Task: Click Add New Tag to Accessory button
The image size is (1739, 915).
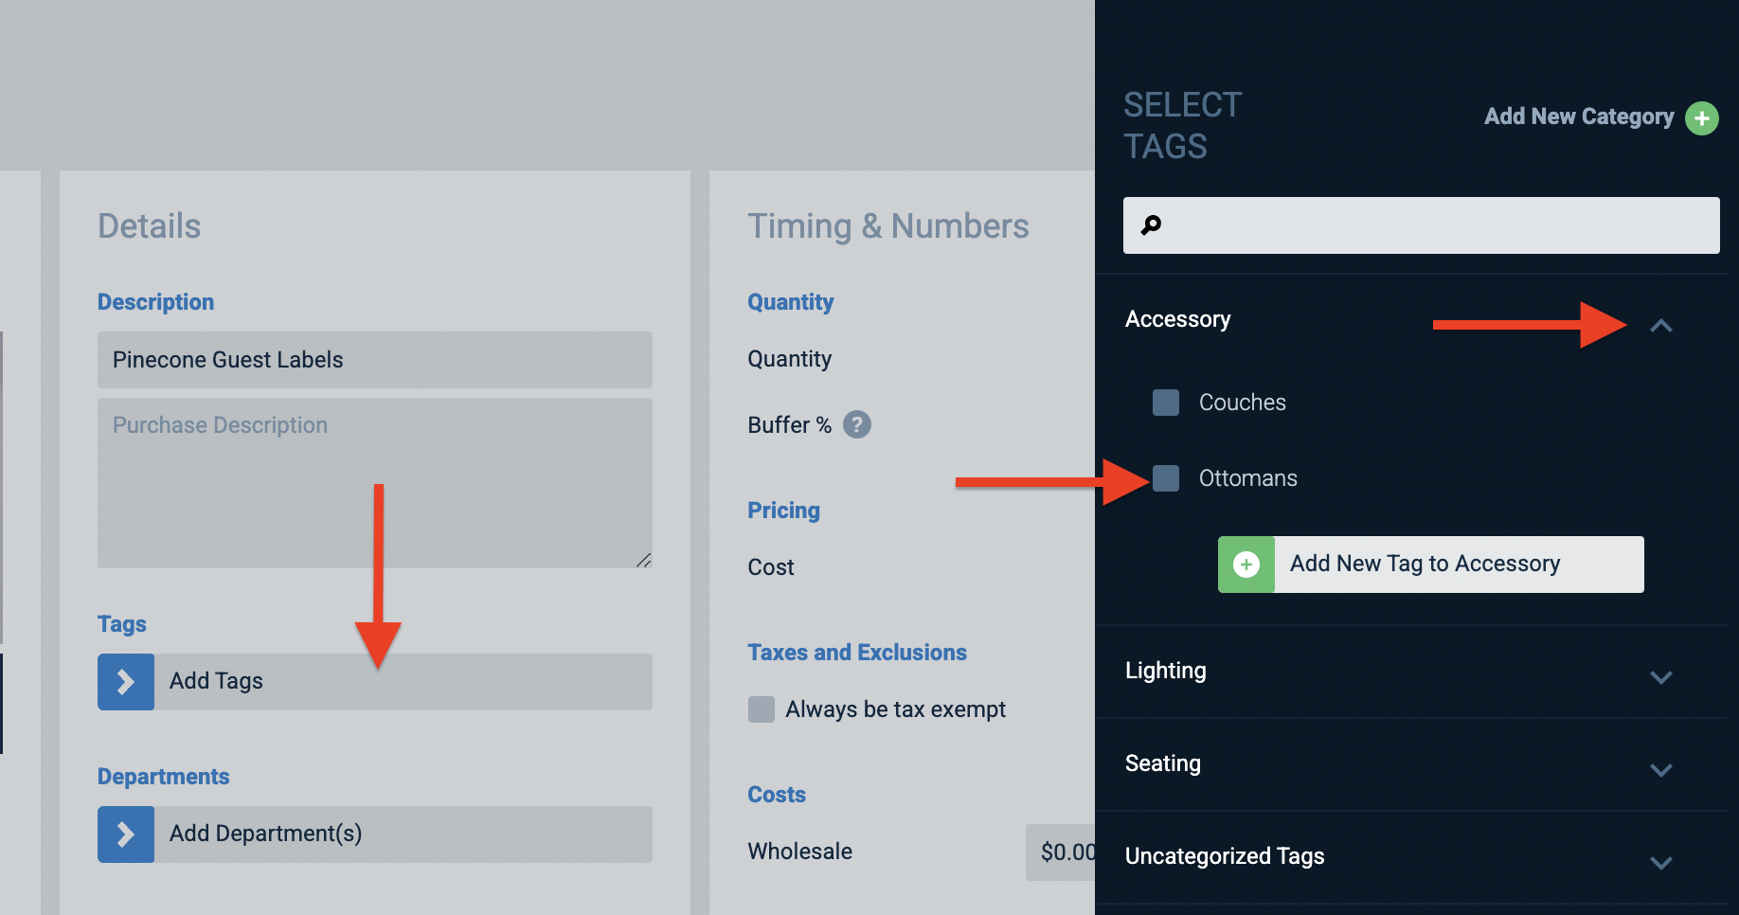Action: click(x=1431, y=565)
